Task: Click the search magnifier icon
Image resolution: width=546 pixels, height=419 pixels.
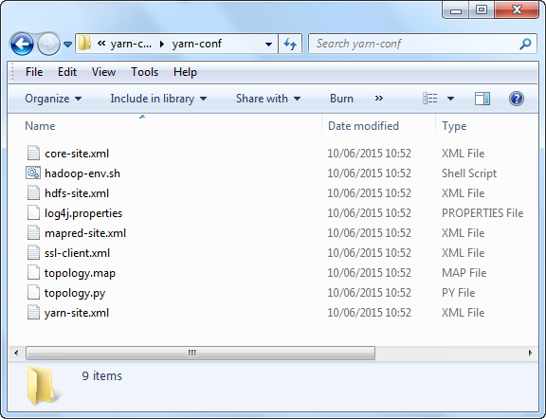Action: (525, 44)
